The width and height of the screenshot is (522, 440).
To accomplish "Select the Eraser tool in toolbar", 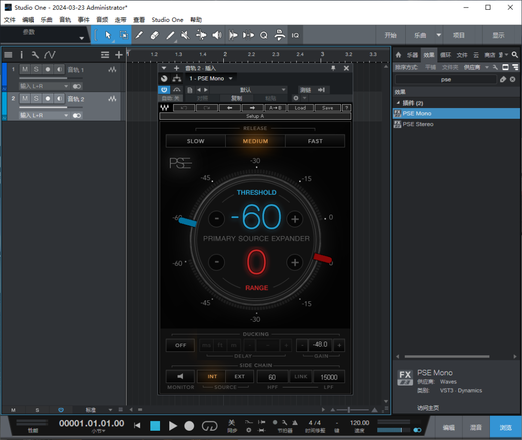I will tap(155, 35).
